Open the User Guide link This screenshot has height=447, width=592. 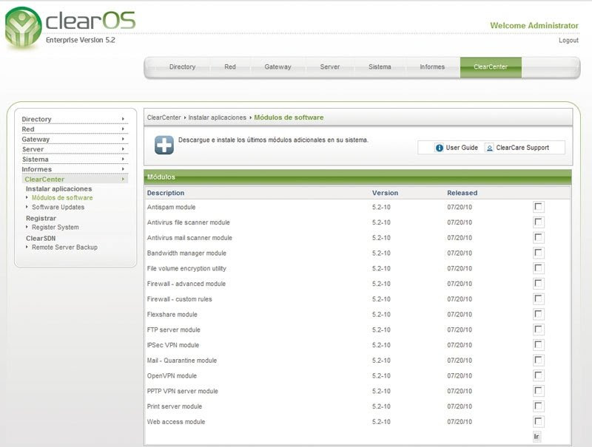pos(461,148)
